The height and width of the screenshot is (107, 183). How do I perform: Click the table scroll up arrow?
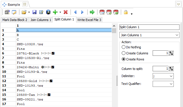pyautogui.click(x=114, y=26)
